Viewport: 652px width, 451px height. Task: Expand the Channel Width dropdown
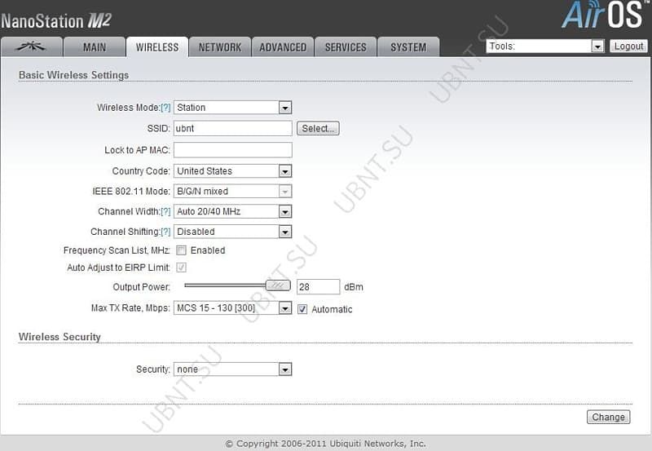pyautogui.click(x=233, y=211)
